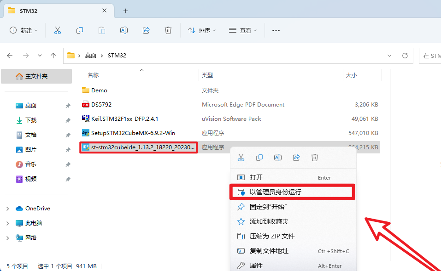Close the STM32 tab
Viewport: 441px width, 271px height.
point(104,11)
